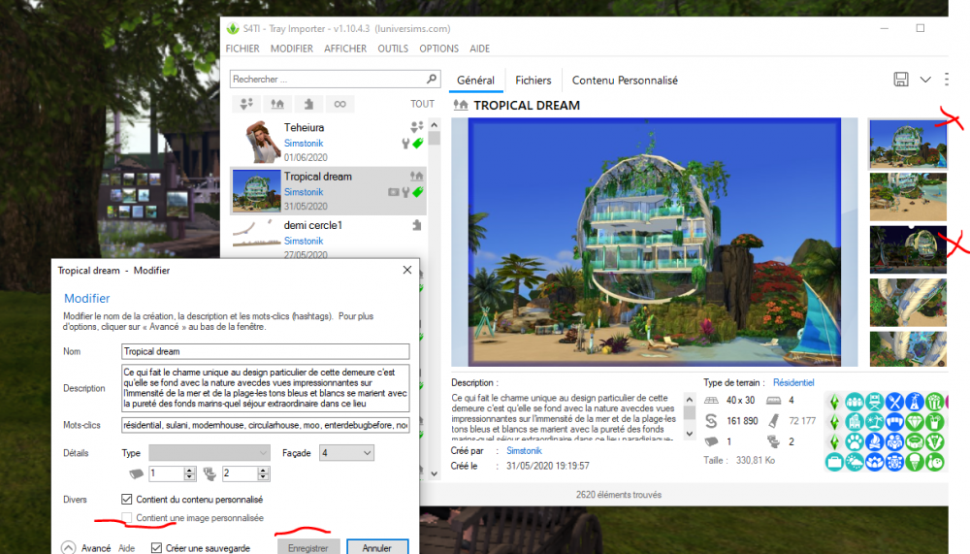Select the night view thumbnail
Image resolution: width=970 pixels, height=554 pixels.
click(908, 249)
